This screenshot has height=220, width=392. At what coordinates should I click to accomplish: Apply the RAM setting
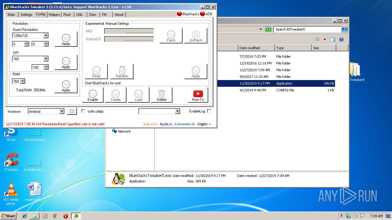pyautogui.click(x=66, y=86)
